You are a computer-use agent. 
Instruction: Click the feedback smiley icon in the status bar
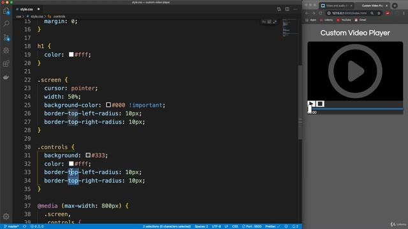click(x=286, y=226)
